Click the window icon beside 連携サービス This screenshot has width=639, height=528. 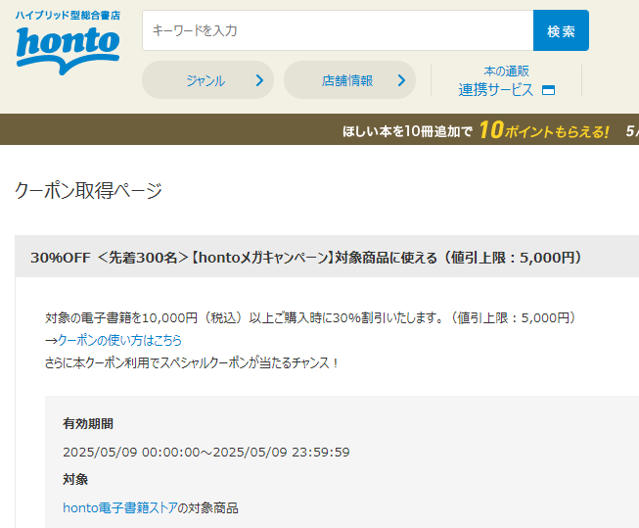pos(549,90)
